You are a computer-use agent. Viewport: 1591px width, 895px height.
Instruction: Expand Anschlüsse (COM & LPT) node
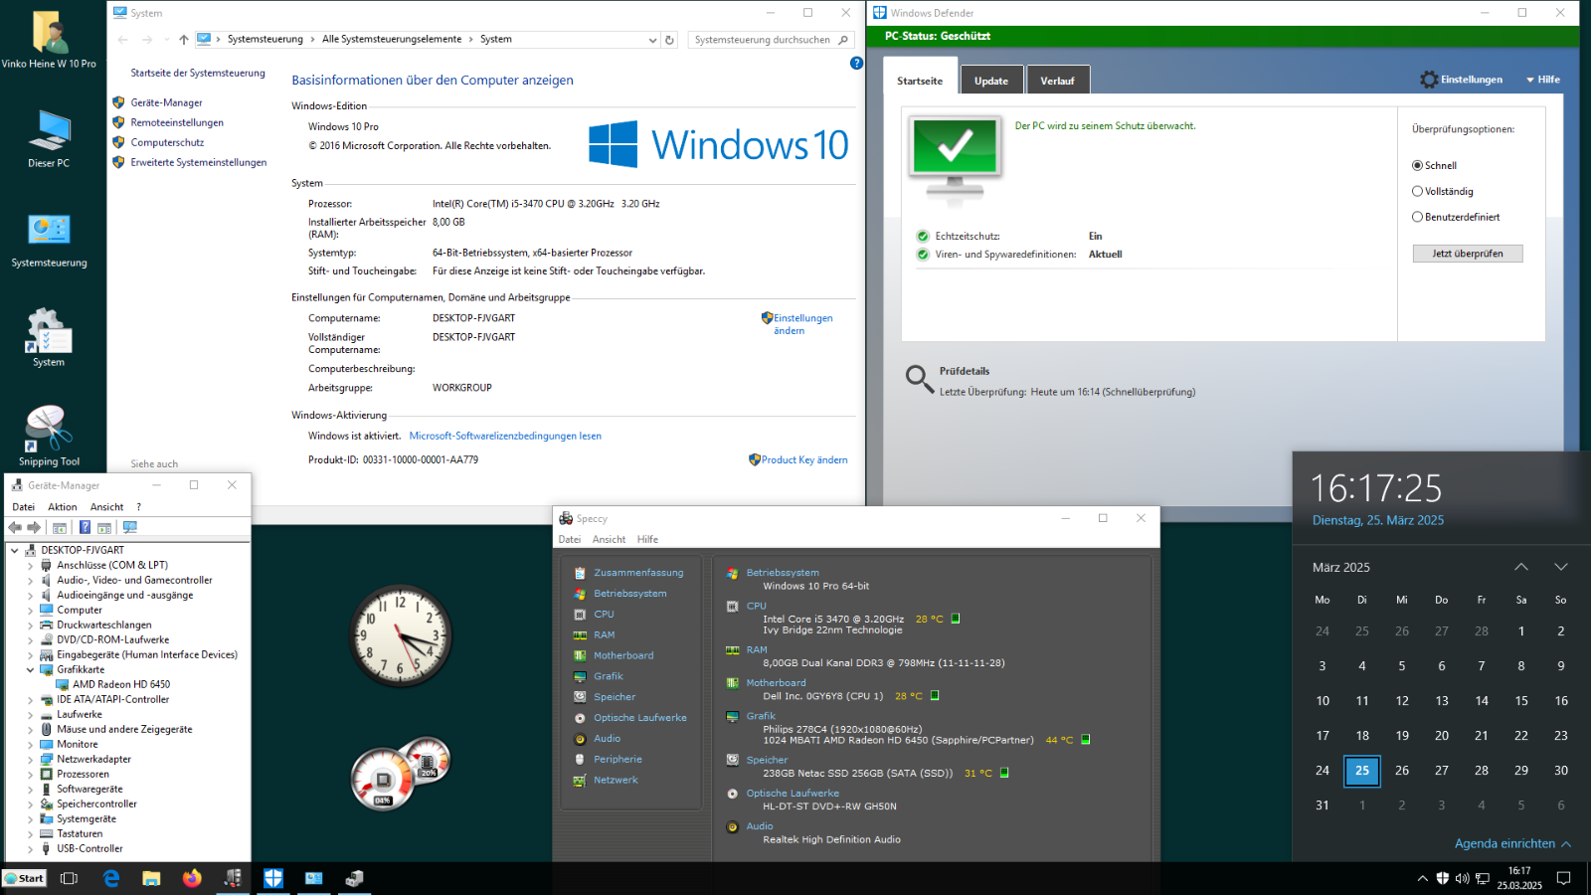point(30,566)
